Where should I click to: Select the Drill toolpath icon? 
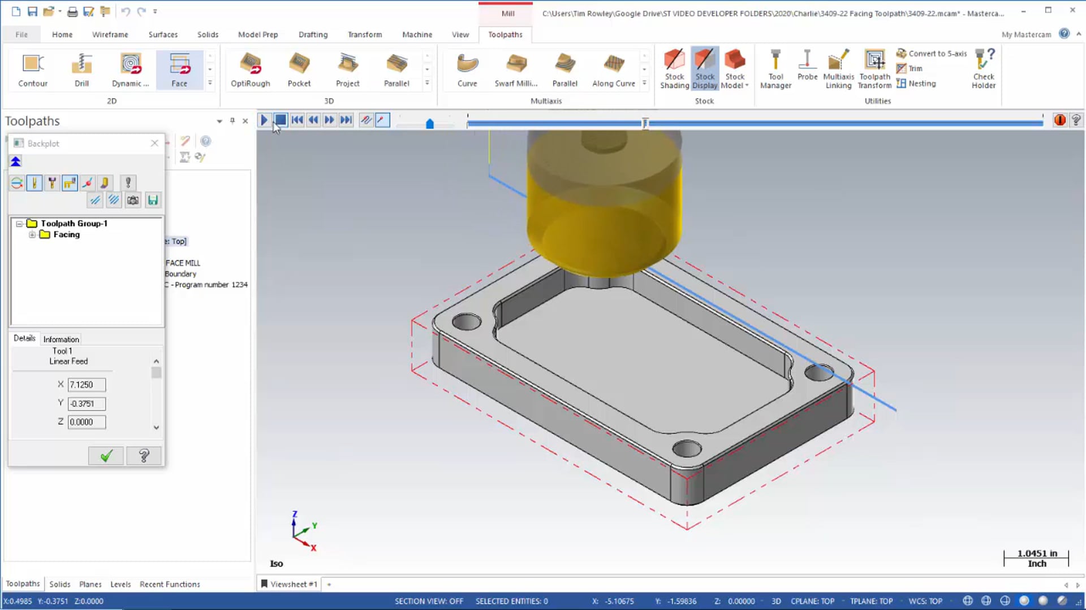tap(81, 70)
